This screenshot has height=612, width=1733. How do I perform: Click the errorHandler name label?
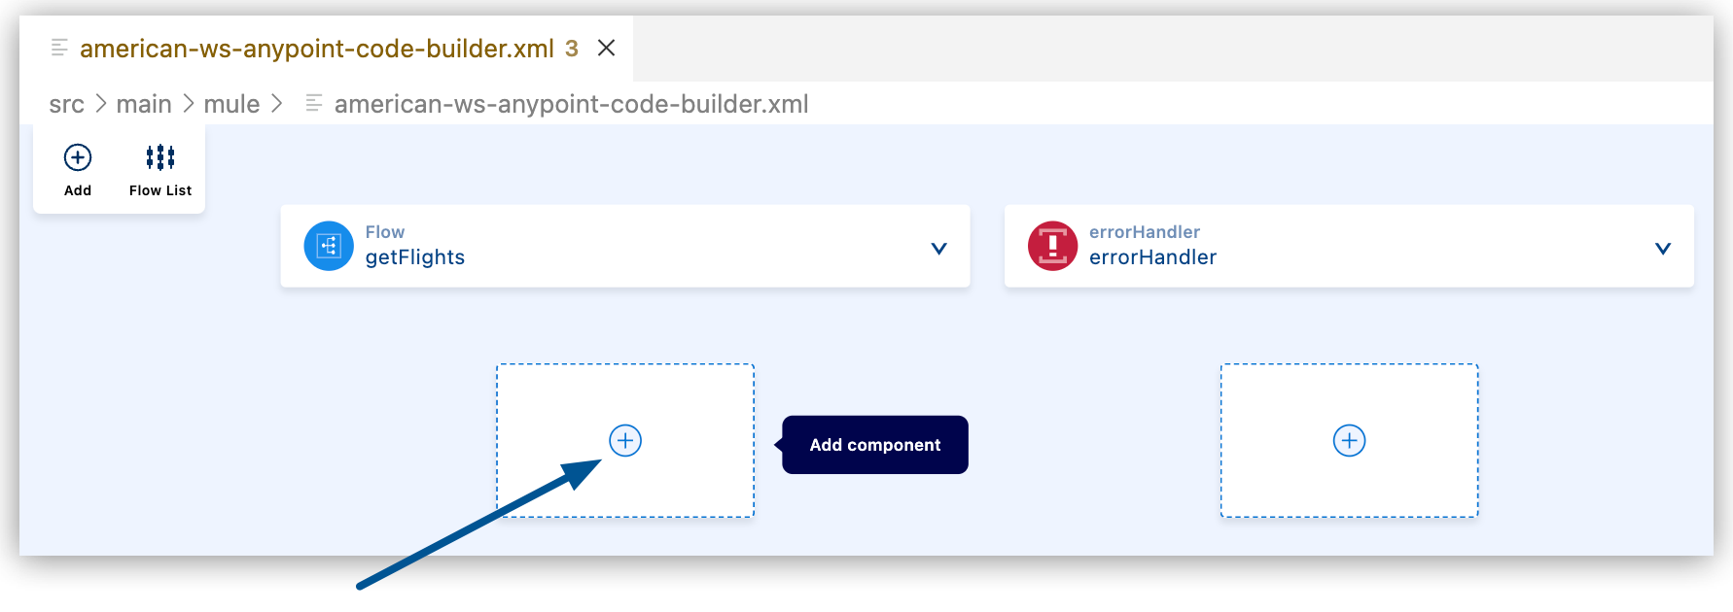pos(1152,257)
